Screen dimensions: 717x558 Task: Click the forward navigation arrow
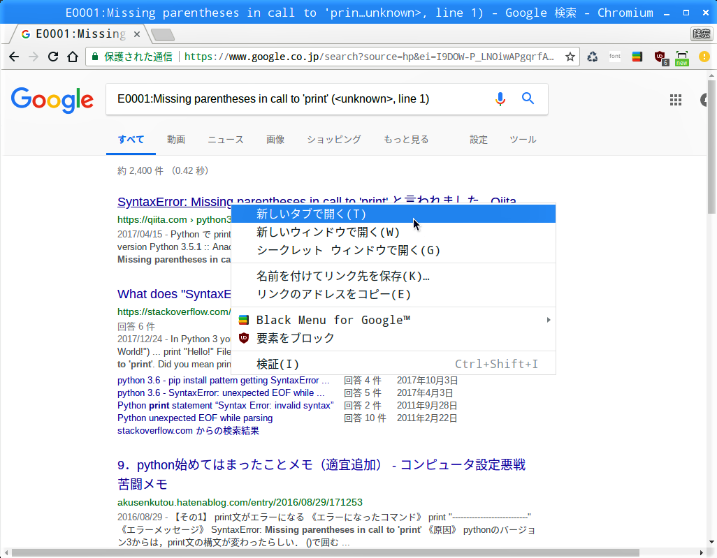click(x=34, y=57)
